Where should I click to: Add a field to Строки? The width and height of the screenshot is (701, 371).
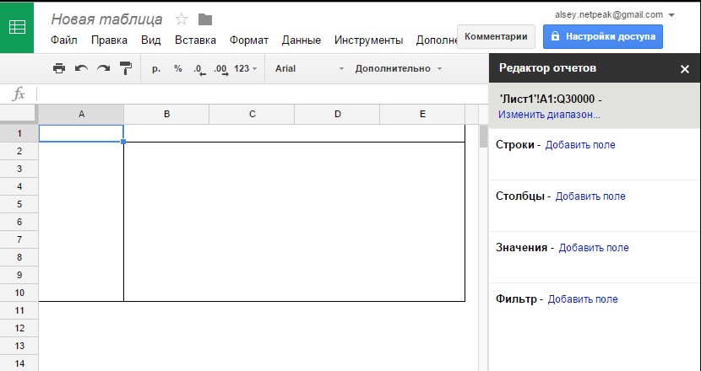click(580, 145)
